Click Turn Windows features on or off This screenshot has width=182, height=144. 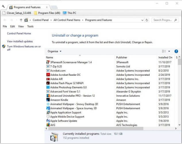[x=24, y=48]
